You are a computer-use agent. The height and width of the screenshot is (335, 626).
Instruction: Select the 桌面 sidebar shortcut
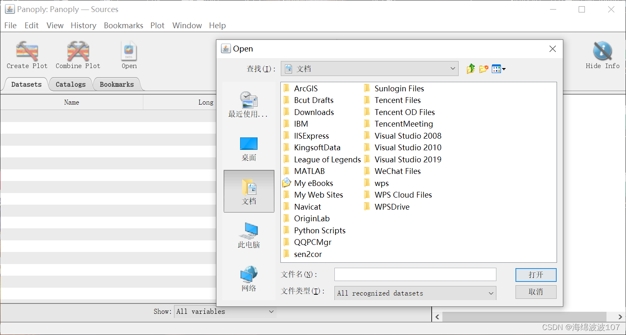pos(249,149)
